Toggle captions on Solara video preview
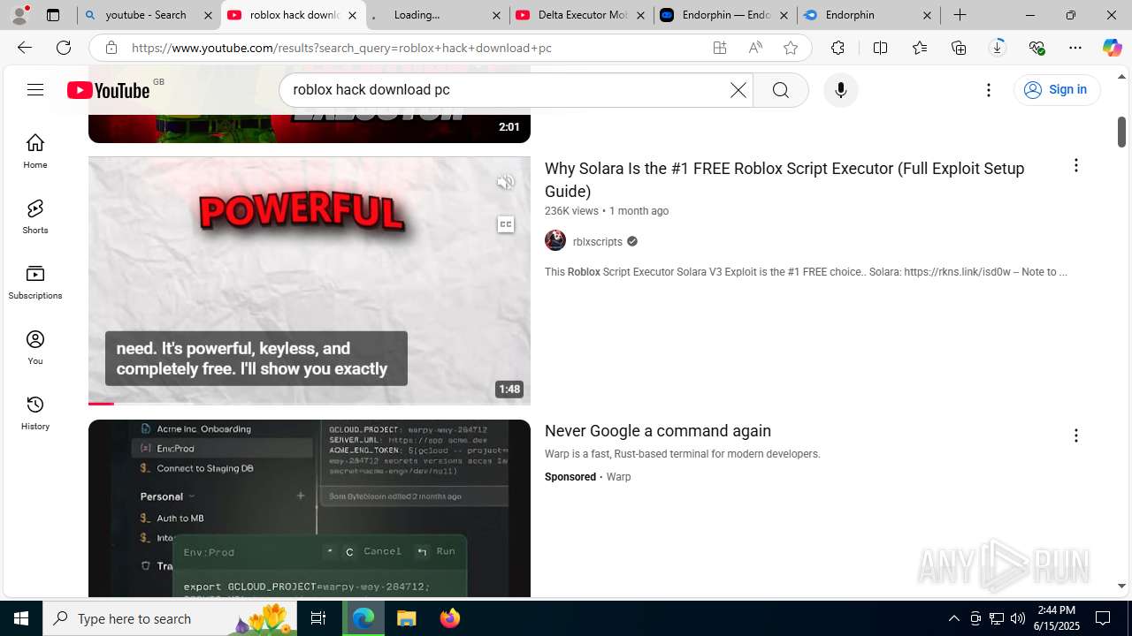This screenshot has width=1132, height=636. 505,224
